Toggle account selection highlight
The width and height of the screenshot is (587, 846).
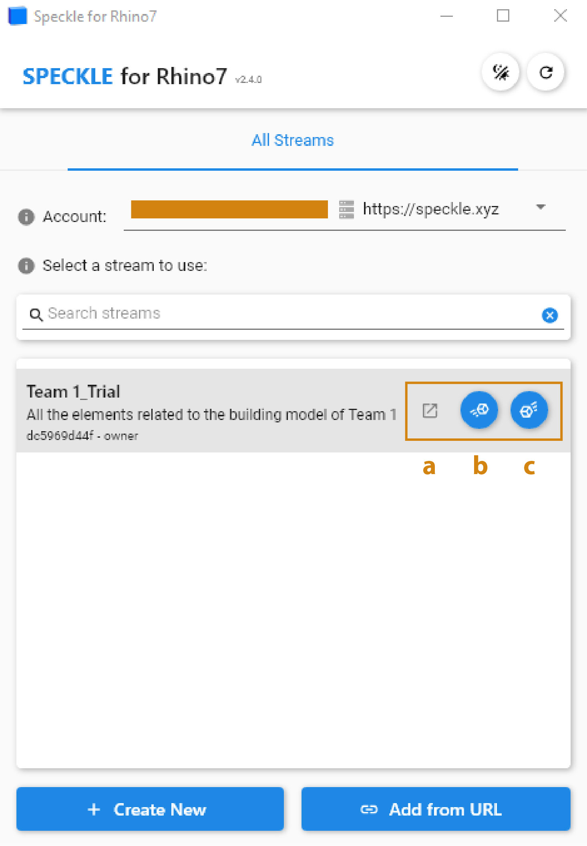point(229,209)
